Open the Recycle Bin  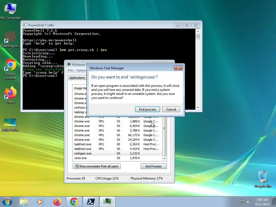(263, 179)
